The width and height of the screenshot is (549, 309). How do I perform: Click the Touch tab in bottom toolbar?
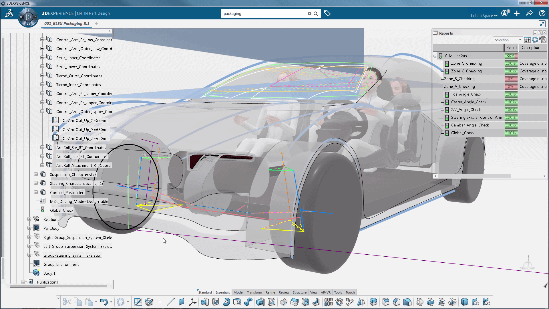(x=350, y=292)
